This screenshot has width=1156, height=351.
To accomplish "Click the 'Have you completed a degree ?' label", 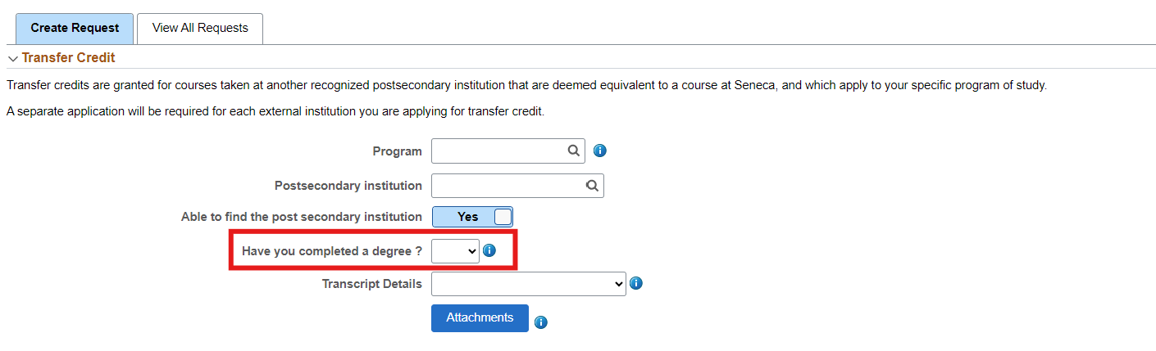I will coord(331,251).
